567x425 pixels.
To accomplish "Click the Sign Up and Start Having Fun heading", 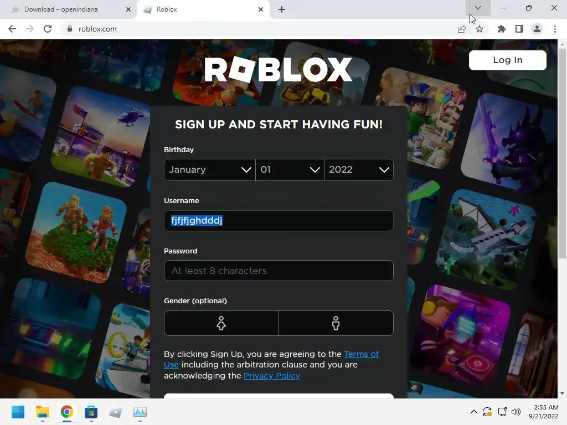I will [x=279, y=125].
